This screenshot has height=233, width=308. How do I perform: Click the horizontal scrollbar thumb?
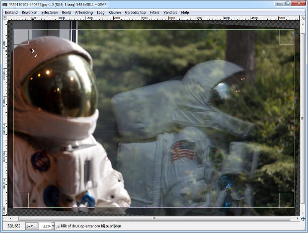click(x=154, y=218)
